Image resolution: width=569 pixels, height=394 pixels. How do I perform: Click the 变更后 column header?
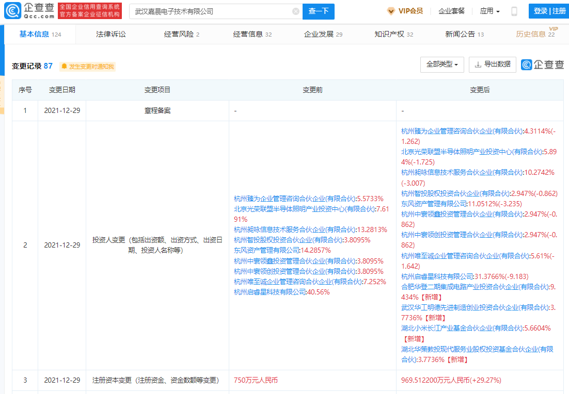tap(480, 90)
